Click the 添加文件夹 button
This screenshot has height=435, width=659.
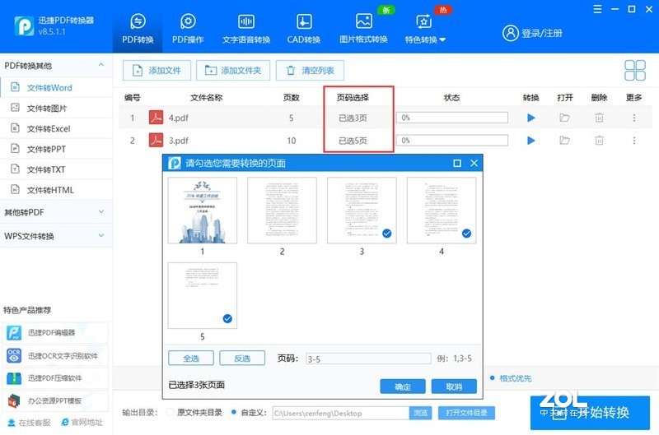tap(233, 70)
